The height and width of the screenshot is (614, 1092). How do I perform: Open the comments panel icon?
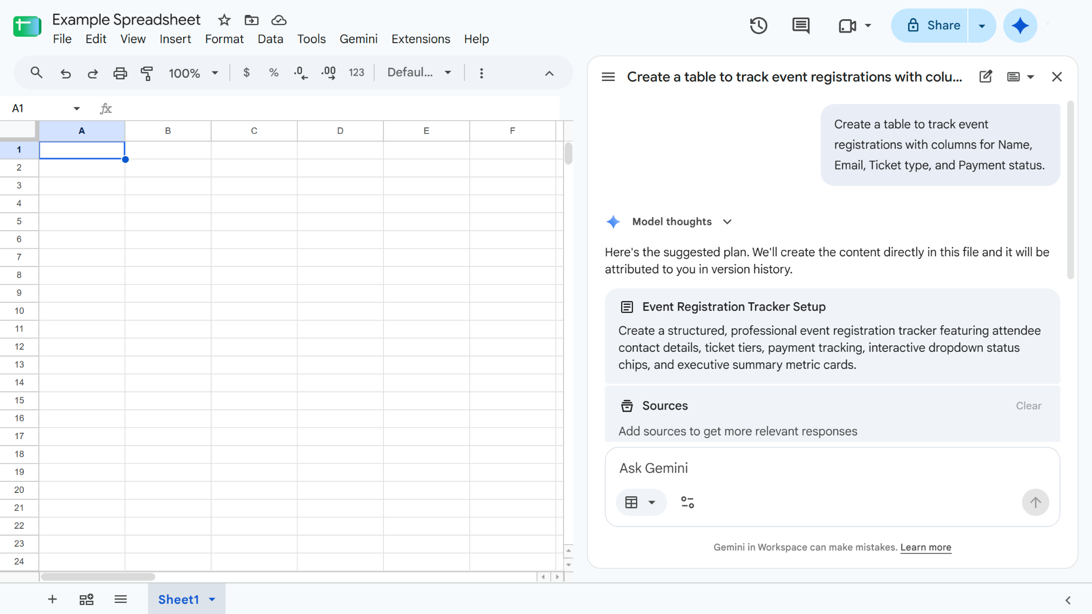click(x=800, y=26)
